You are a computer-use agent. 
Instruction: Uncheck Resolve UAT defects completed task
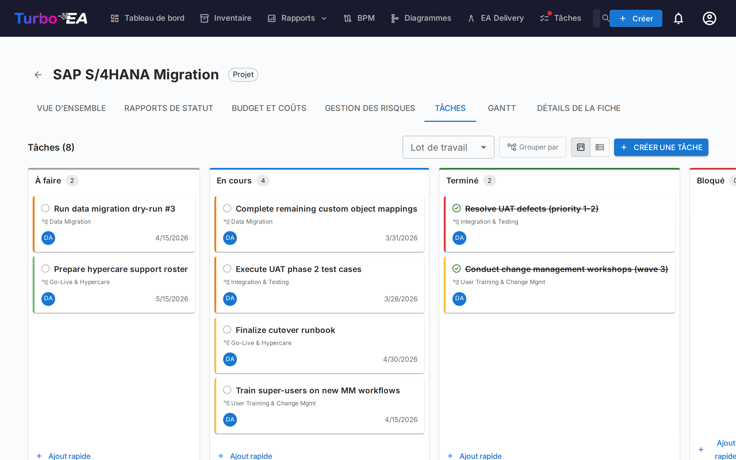click(457, 208)
